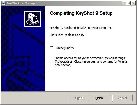Click the 'KeyShot 9 Setup' title bar text
137x105 pixels.
tap(20, 3)
